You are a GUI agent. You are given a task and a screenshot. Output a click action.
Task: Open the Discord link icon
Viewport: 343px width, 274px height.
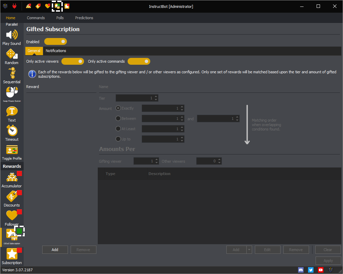click(301, 270)
